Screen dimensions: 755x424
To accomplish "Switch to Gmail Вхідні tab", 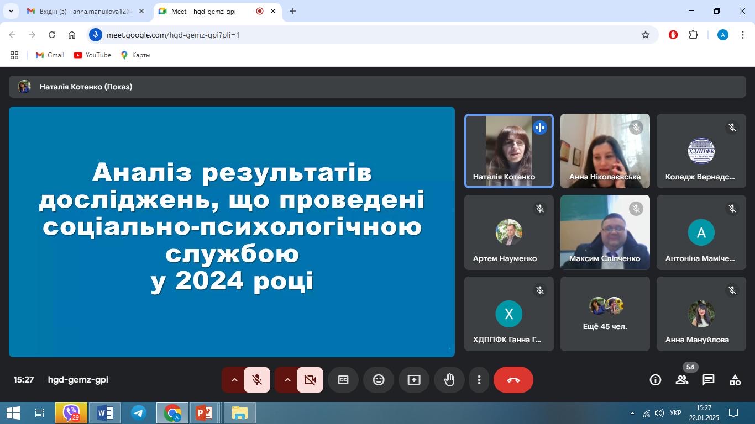I will [86, 11].
